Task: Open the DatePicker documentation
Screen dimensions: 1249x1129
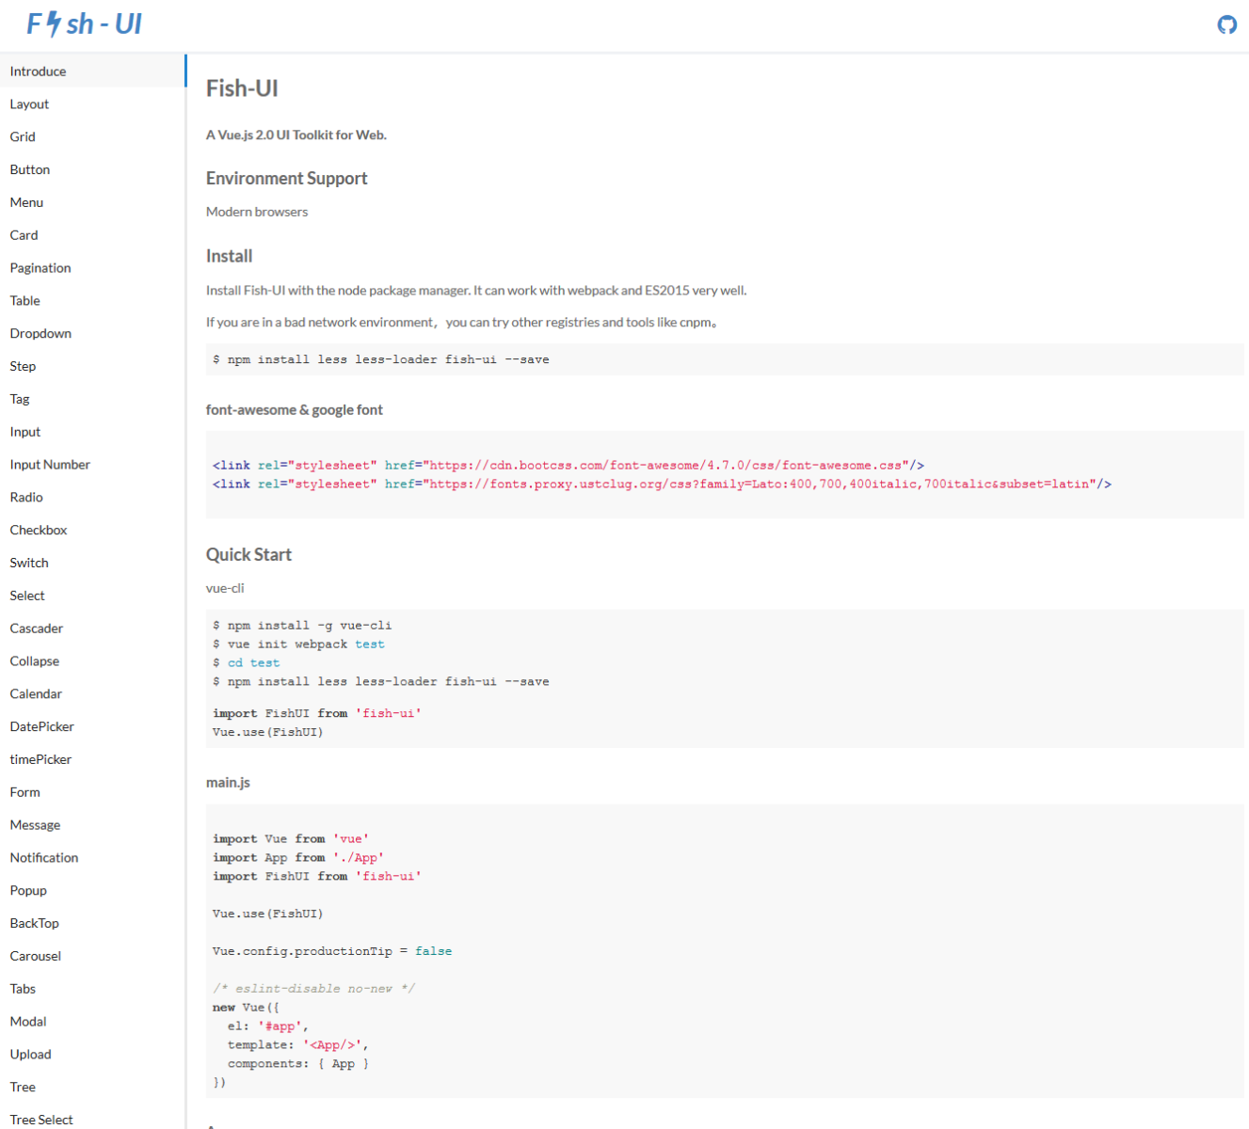Action: coord(41,726)
